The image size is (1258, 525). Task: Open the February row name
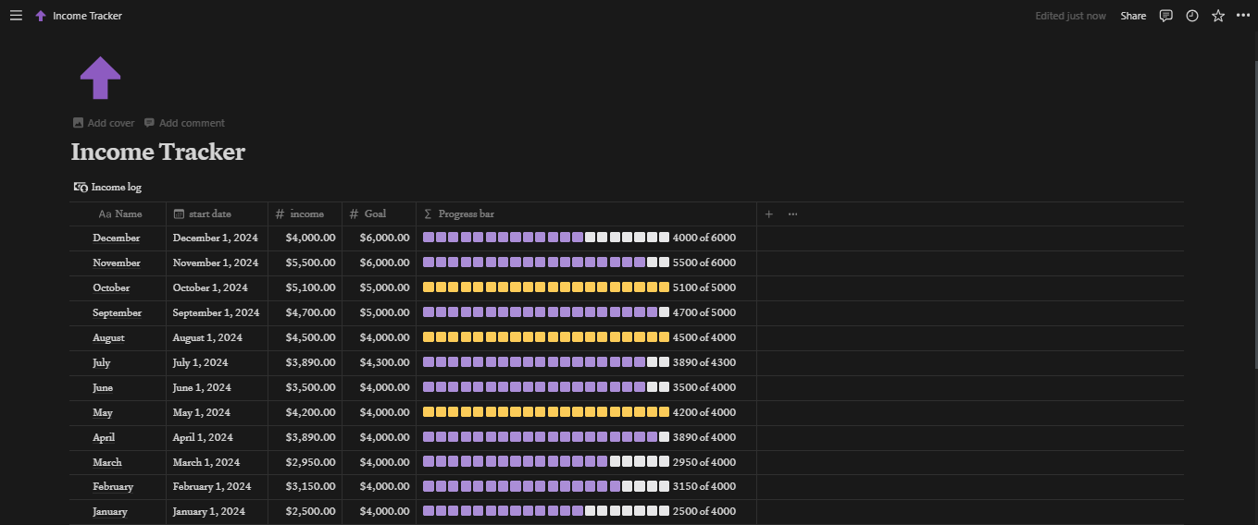coord(113,487)
